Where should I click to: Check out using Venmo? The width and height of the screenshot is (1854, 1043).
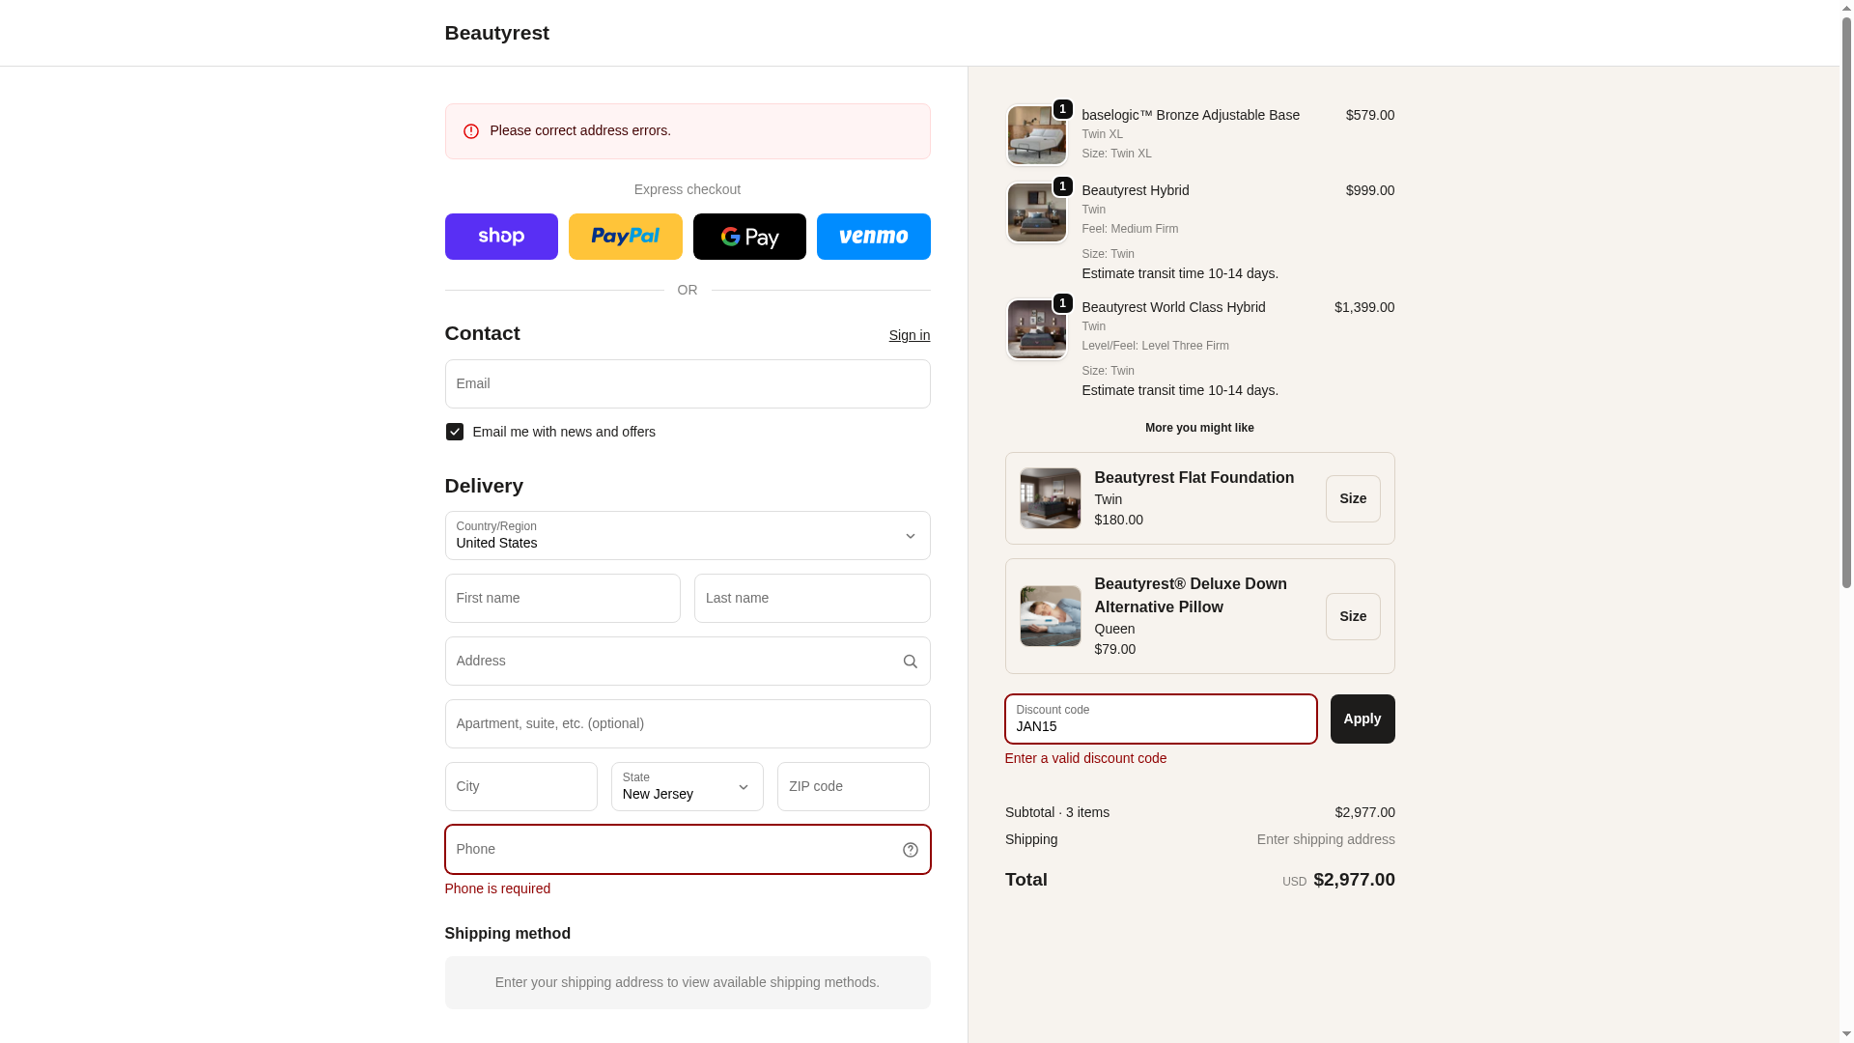(874, 237)
